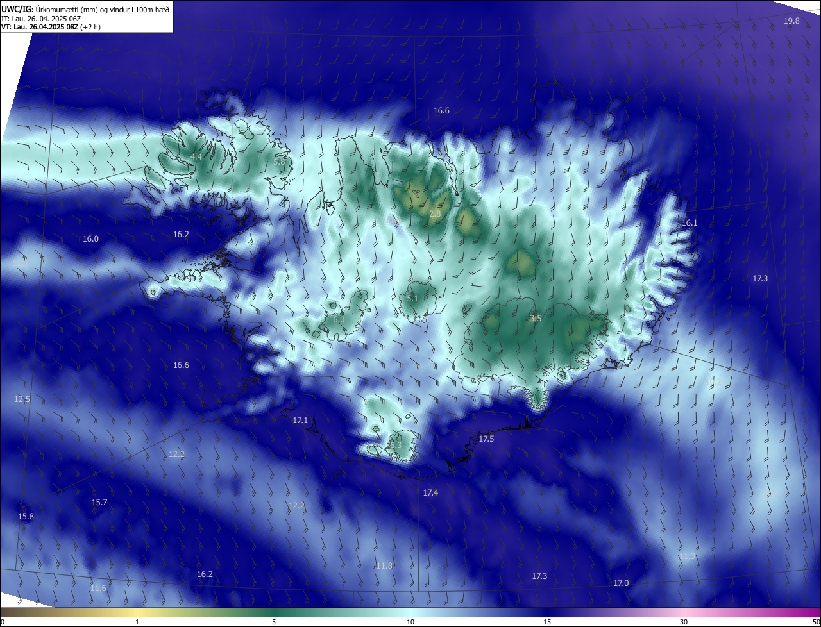Click the 11.3 value label
Image resolution: width=821 pixels, height=627 pixels.
point(686,556)
